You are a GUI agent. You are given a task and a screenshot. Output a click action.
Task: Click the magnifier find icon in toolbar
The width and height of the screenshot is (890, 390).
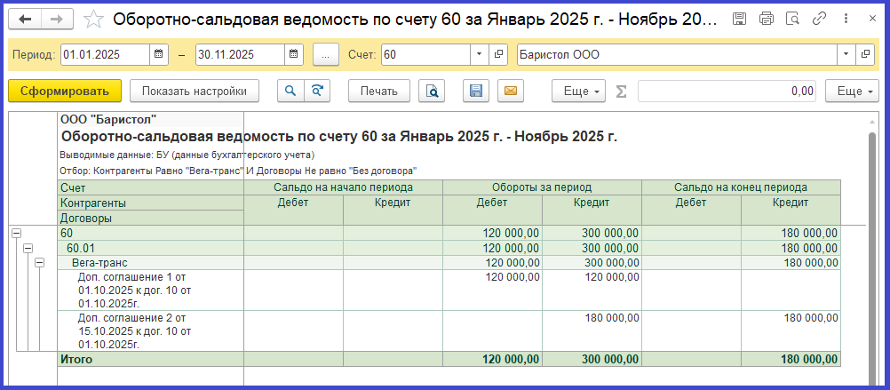coord(289,91)
